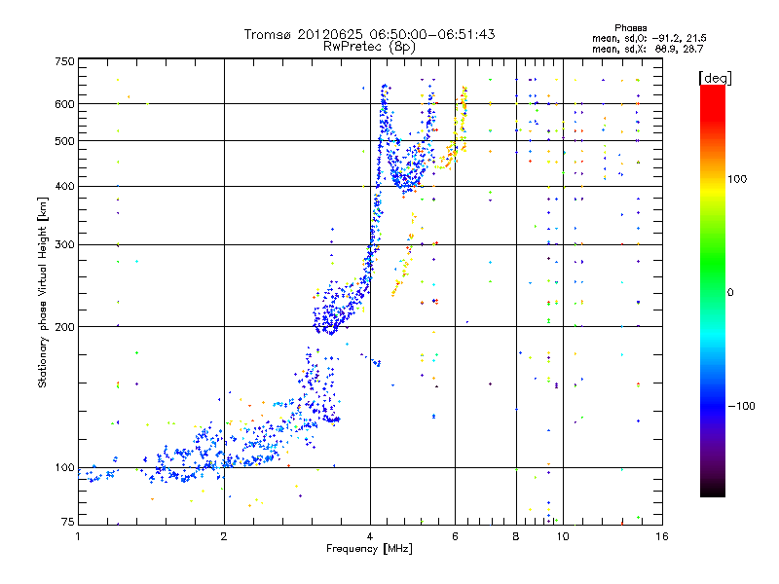Click the y-axis tick label '300'
The height and width of the screenshot is (584, 779).
[x=64, y=245]
